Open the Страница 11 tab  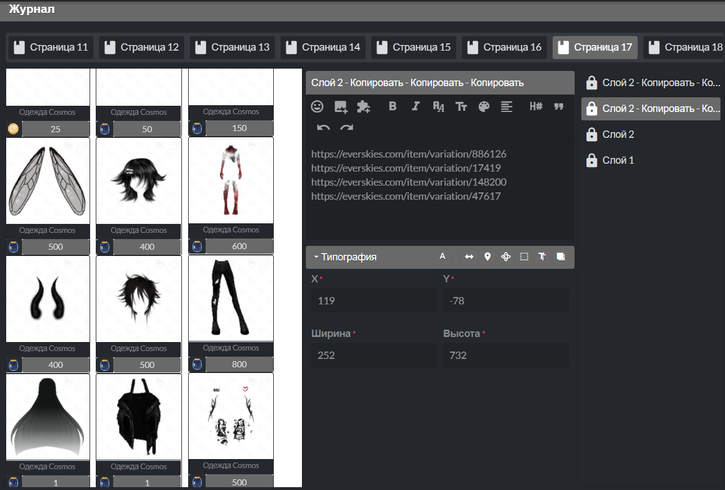point(51,47)
